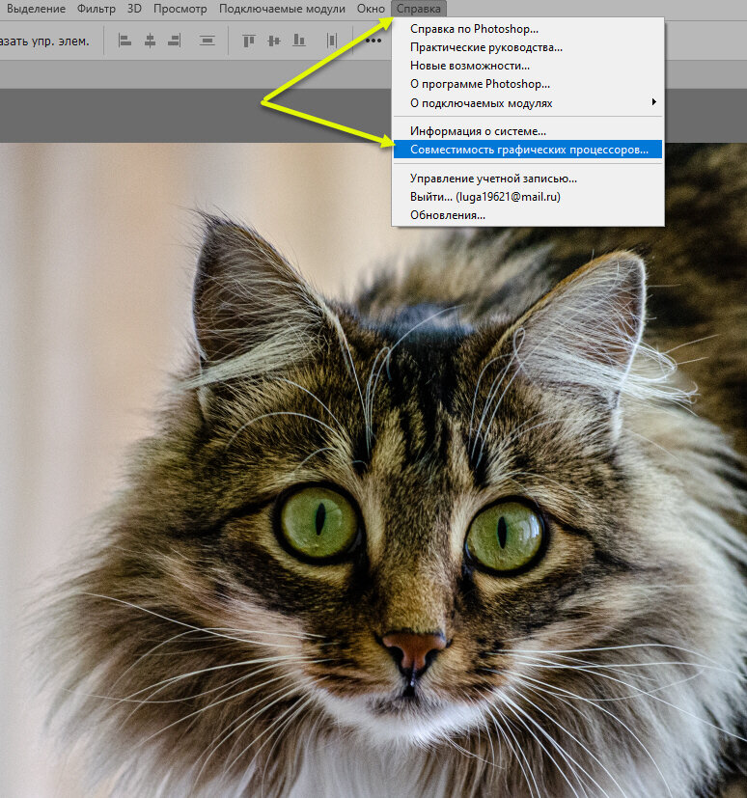Open the Фильтр menu

97,9
